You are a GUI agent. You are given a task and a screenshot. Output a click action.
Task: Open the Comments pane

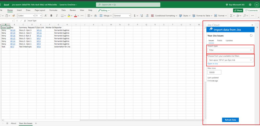pyautogui.click(x=252, y=10)
